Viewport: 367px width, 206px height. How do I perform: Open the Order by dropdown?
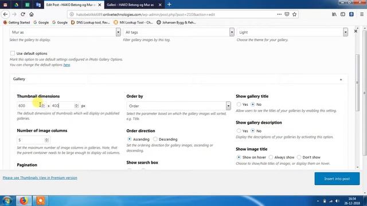pos(178,106)
